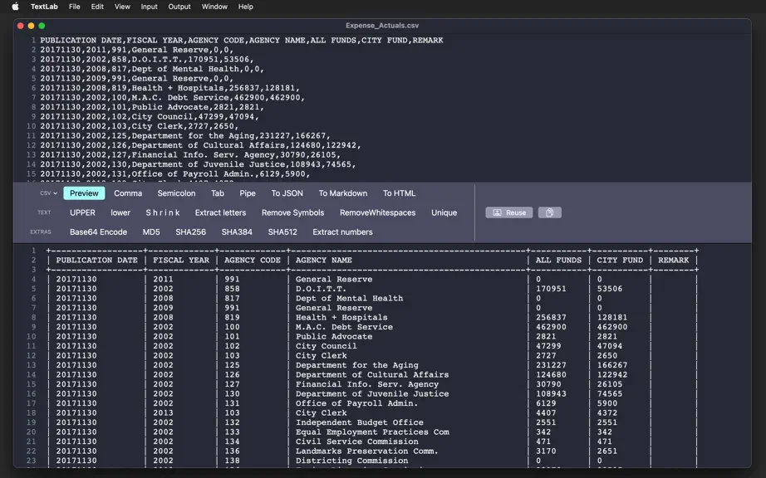Open the Help menu
766x478 pixels.
[246, 7]
